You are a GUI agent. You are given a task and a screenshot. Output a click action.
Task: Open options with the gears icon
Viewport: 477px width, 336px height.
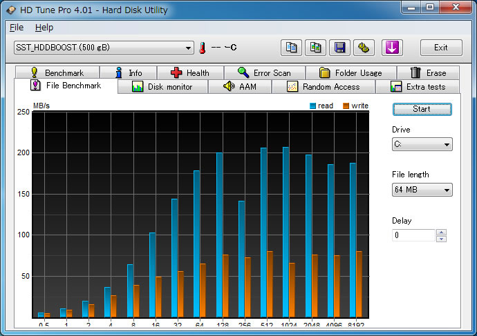364,48
